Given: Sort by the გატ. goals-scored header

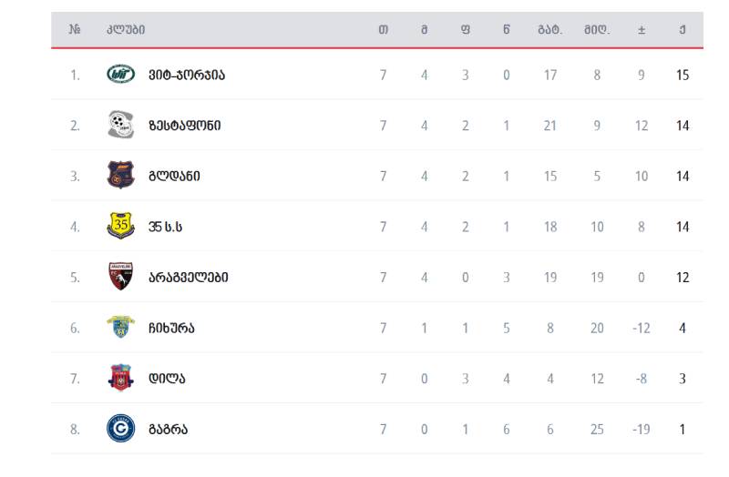Looking at the screenshot, I should (x=550, y=30).
